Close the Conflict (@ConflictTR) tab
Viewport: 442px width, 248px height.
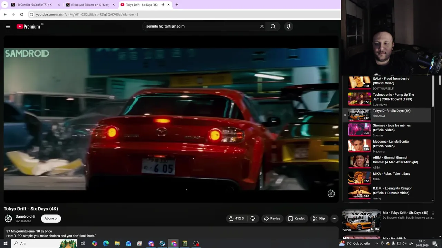(x=59, y=5)
